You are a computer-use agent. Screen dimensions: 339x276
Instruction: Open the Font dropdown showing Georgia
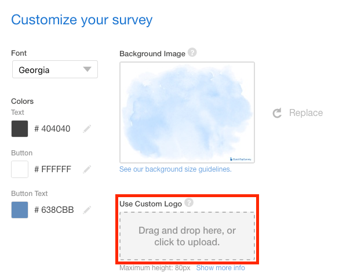point(55,69)
